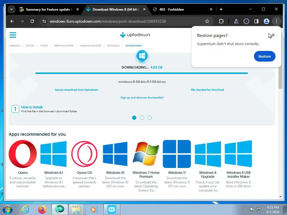This screenshot has height=215, width=287.
Task: Open the Uptodown hamburger menu
Action: click(13, 35)
